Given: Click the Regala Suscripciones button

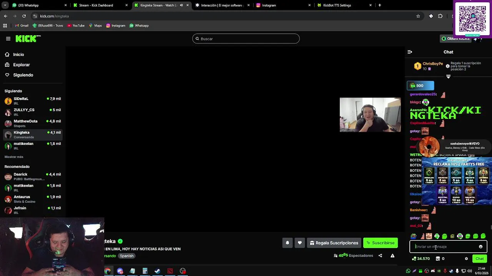Looking at the screenshot, I should [x=334, y=243].
